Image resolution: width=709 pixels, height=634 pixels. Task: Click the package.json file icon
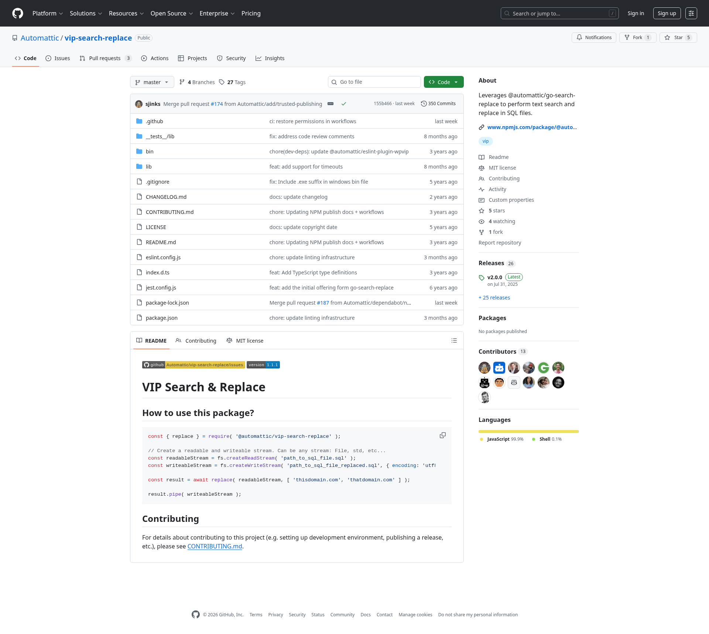pos(139,318)
